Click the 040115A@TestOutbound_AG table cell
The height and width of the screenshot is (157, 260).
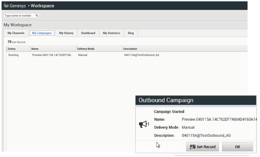click(x=142, y=55)
